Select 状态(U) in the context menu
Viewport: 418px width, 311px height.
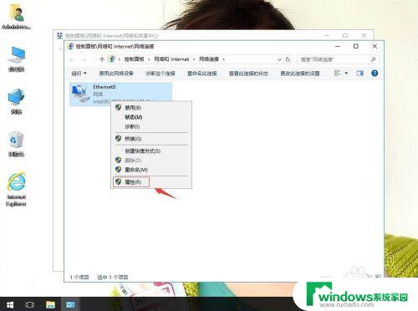151,117
